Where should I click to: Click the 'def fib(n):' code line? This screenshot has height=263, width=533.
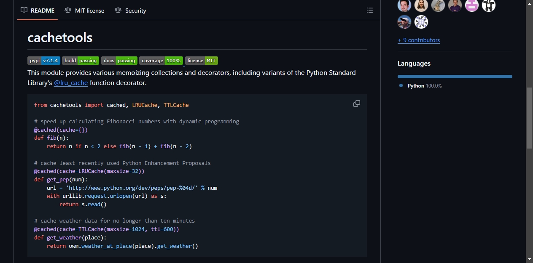click(51, 138)
